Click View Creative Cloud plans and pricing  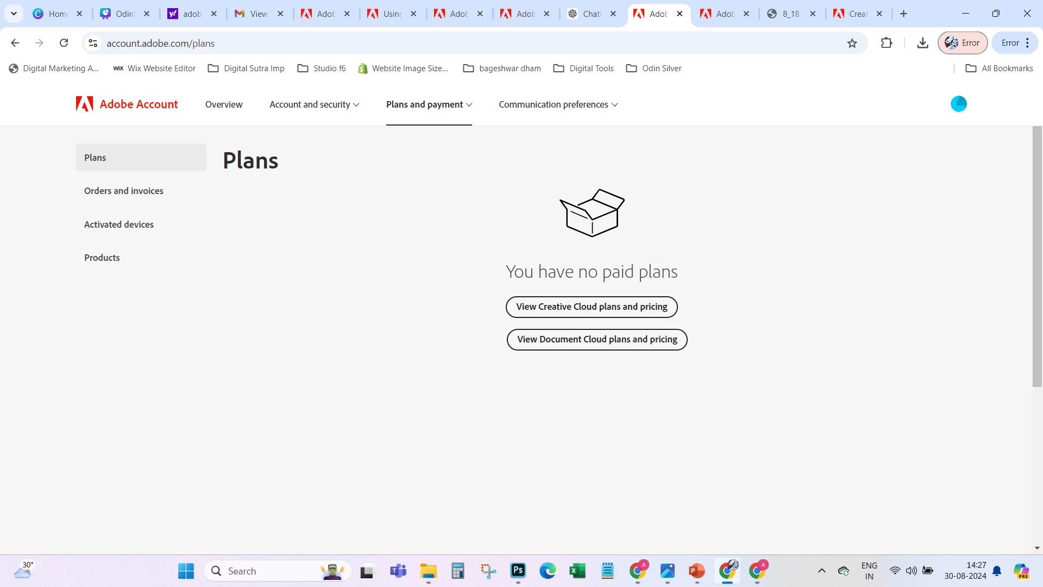(x=592, y=307)
